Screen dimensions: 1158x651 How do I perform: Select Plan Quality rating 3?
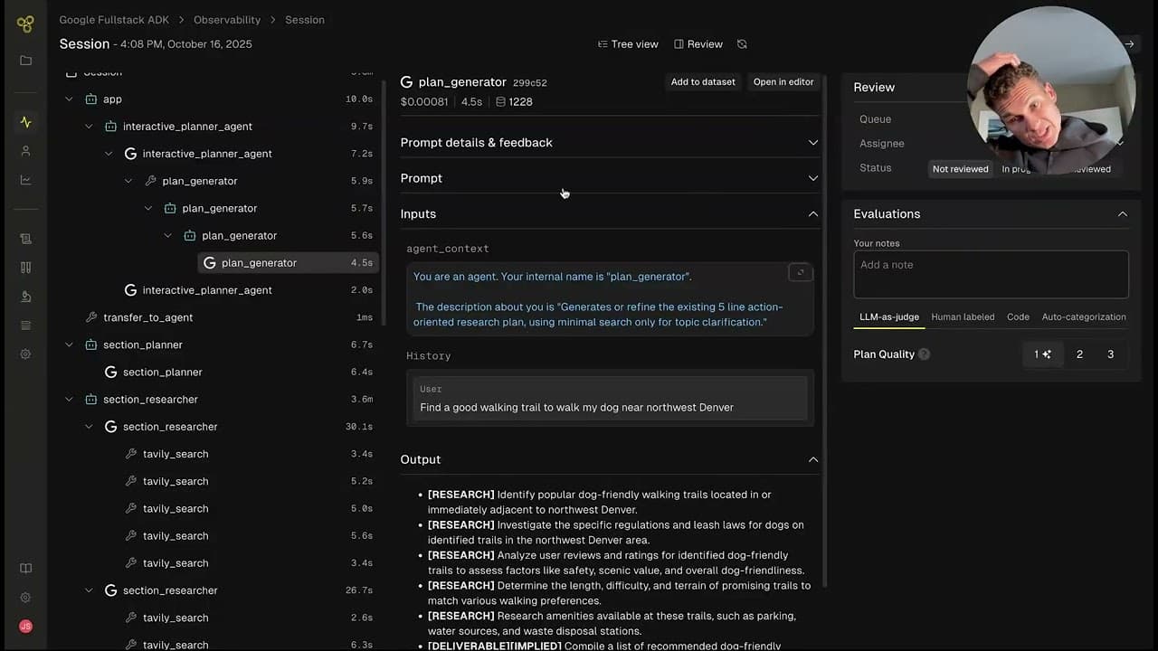point(1110,354)
